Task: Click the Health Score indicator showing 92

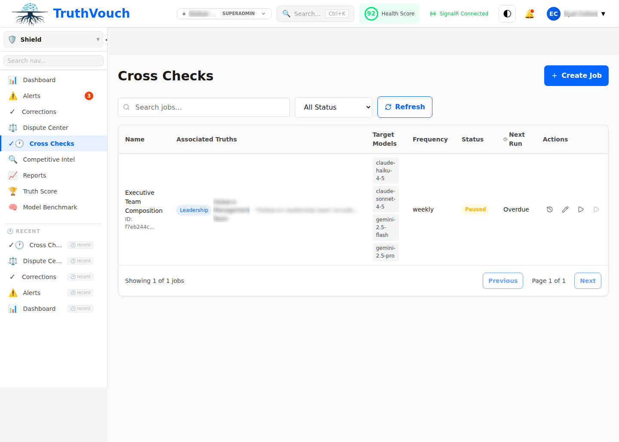Action: 389,13
